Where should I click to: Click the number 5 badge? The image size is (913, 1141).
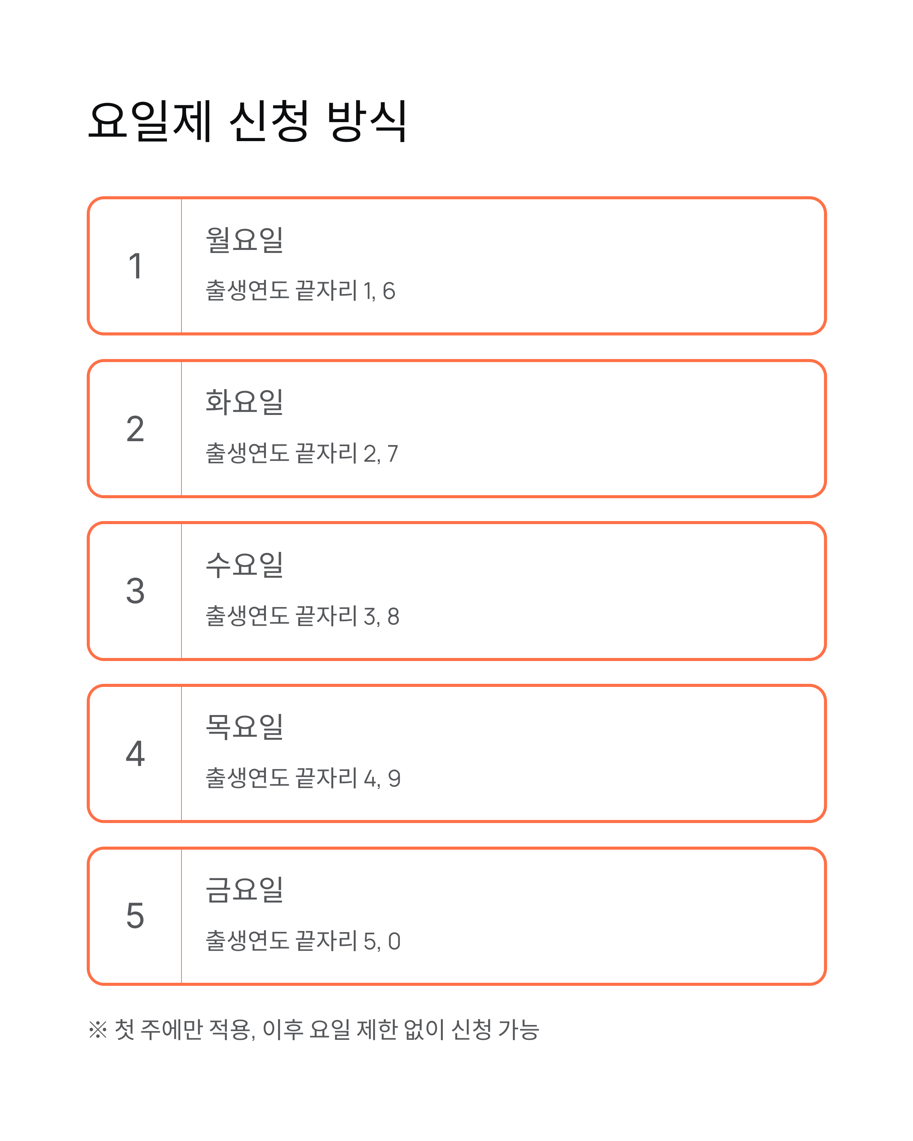point(135,916)
